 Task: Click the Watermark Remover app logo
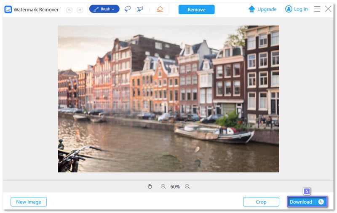[8, 9]
